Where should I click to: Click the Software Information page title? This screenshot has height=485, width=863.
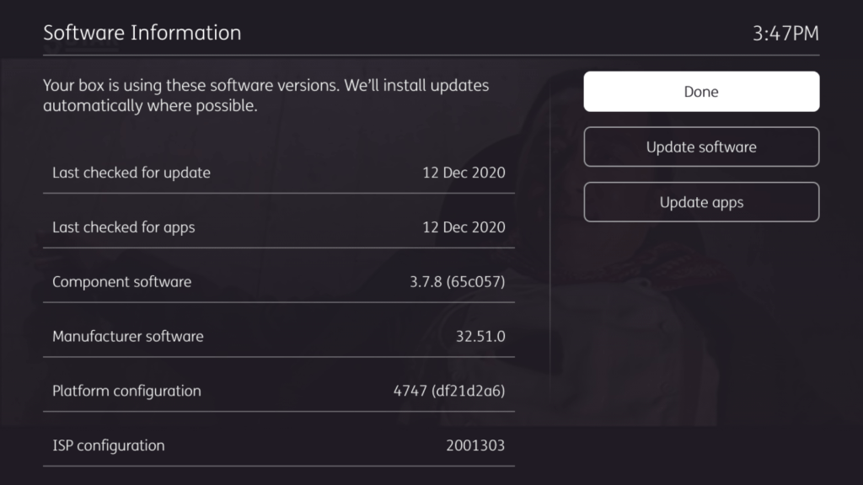[x=142, y=33]
